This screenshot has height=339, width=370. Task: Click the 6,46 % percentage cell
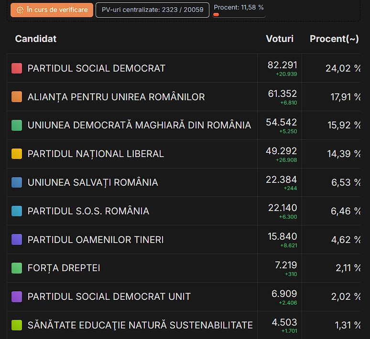pos(346,211)
